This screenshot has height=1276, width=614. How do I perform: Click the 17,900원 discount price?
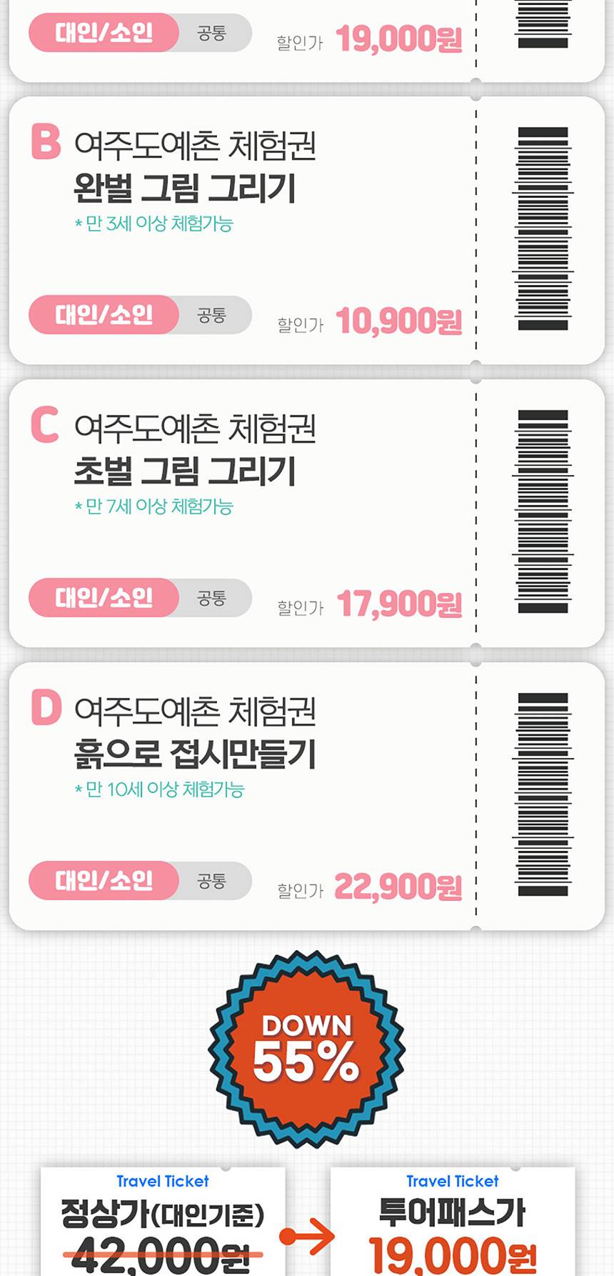(x=398, y=604)
